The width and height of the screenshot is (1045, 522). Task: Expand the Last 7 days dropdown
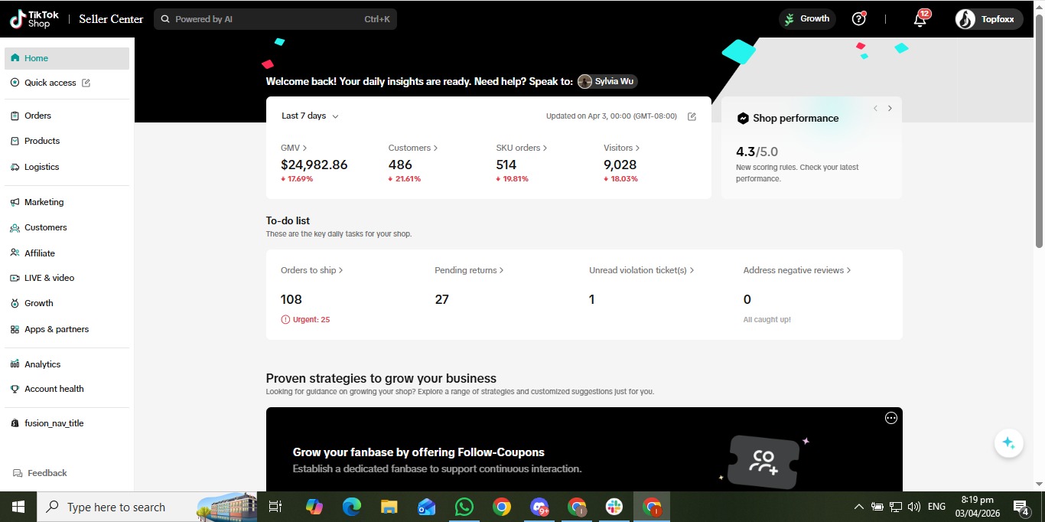310,116
